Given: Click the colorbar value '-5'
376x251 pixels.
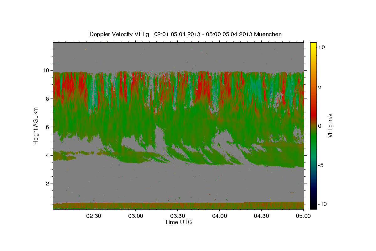Looking at the screenshot, I should [321, 165].
